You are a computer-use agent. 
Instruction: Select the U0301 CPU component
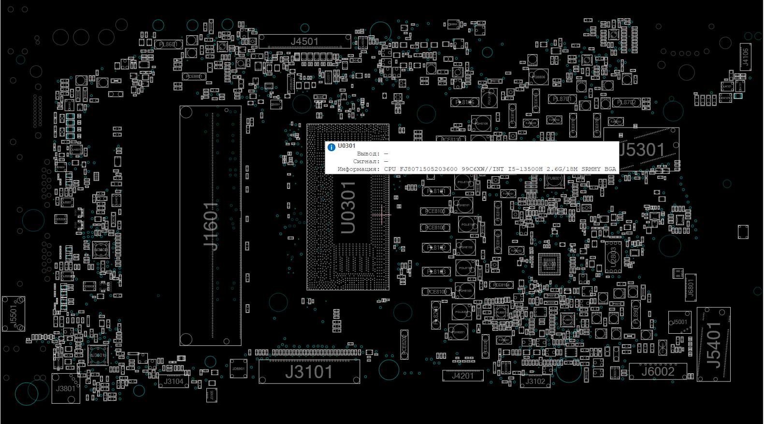pyautogui.click(x=348, y=208)
